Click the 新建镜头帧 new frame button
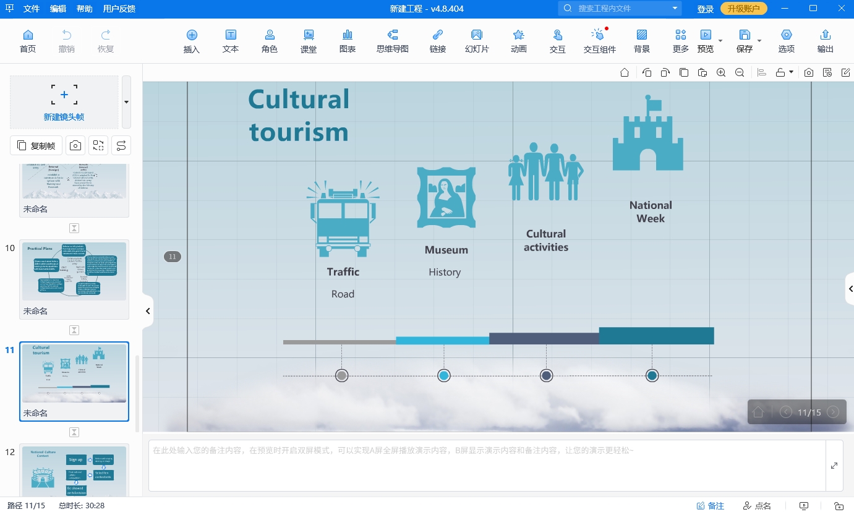This screenshot has width=854, height=512. coord(64,102)
